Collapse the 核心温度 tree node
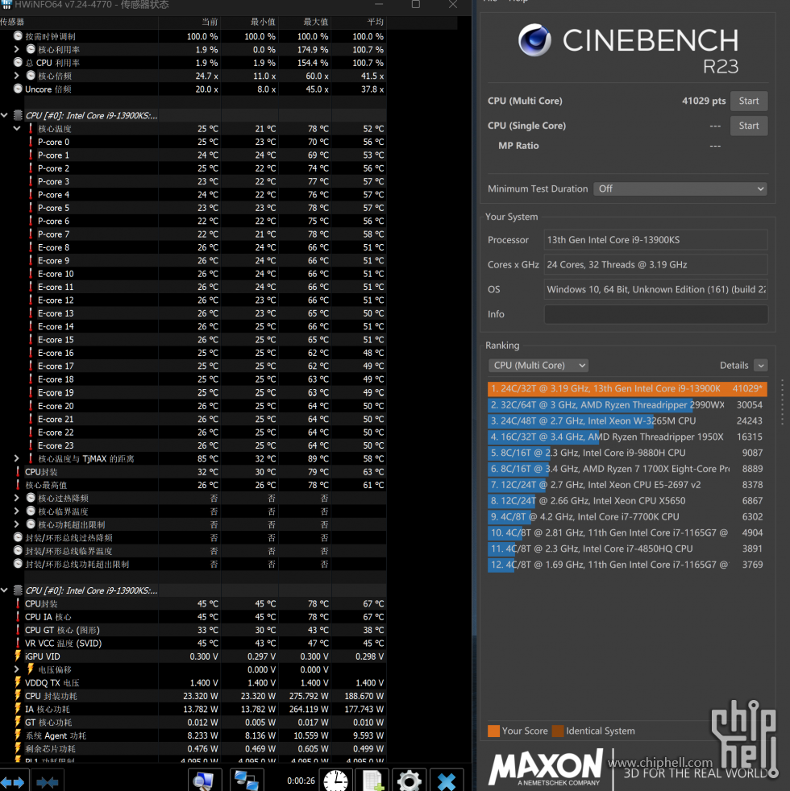Screen dimensions: 790x791 (x=17, y=128)
